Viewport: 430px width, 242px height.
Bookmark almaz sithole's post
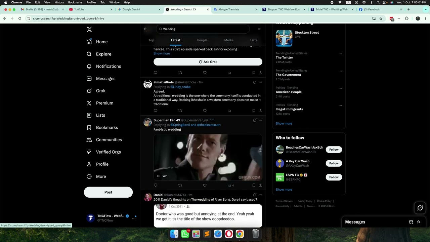254,111
